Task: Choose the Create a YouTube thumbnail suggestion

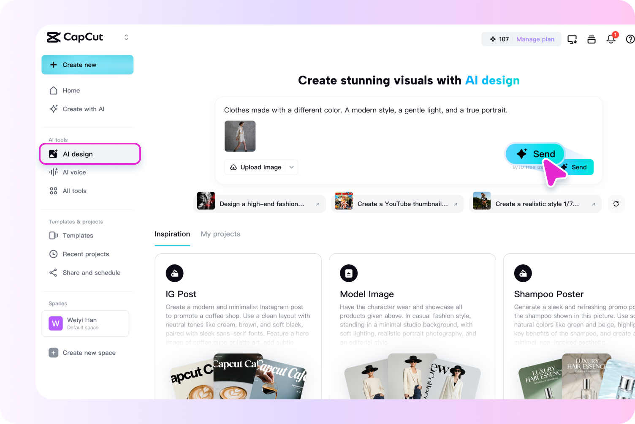Action: 397,204
